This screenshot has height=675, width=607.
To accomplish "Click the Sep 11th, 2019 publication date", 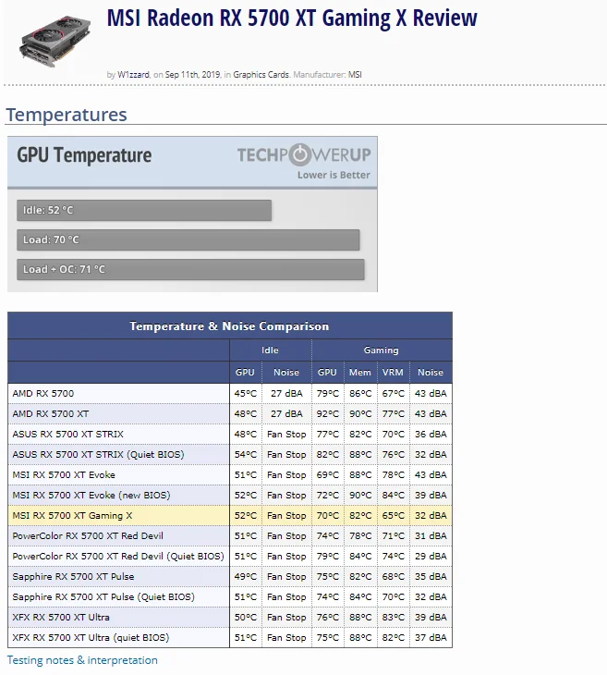I will pyautogui.click(x=193, y=75).
